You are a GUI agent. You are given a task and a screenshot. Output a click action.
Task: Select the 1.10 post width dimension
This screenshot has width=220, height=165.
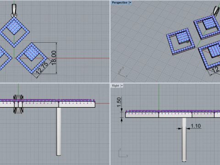pyautogui.click(x=196, y=126)
